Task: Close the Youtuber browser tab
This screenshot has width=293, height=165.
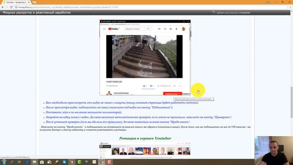Action: [x=29, y=2]
